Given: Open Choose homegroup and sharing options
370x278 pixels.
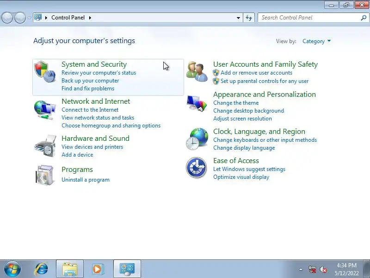Looking at the screenshot, I should pos(111,126).
